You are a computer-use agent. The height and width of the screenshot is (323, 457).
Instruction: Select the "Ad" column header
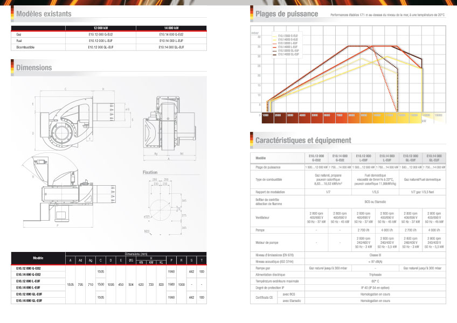[80, 261]
